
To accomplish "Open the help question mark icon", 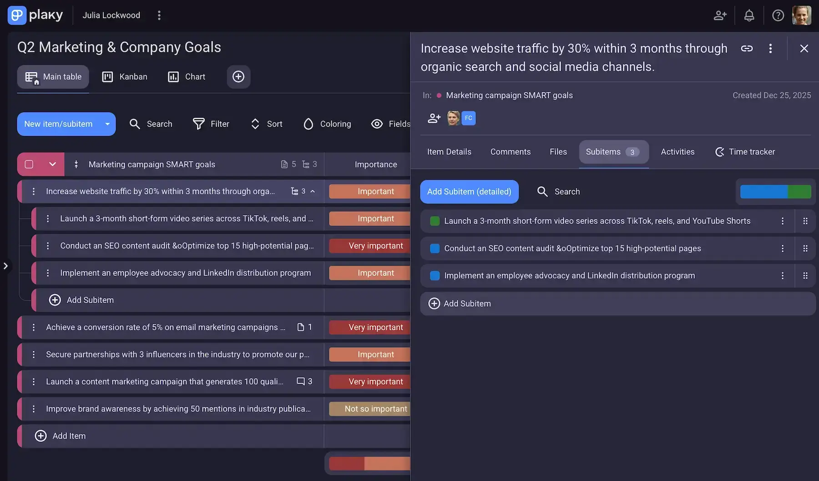I will point(778,15).
